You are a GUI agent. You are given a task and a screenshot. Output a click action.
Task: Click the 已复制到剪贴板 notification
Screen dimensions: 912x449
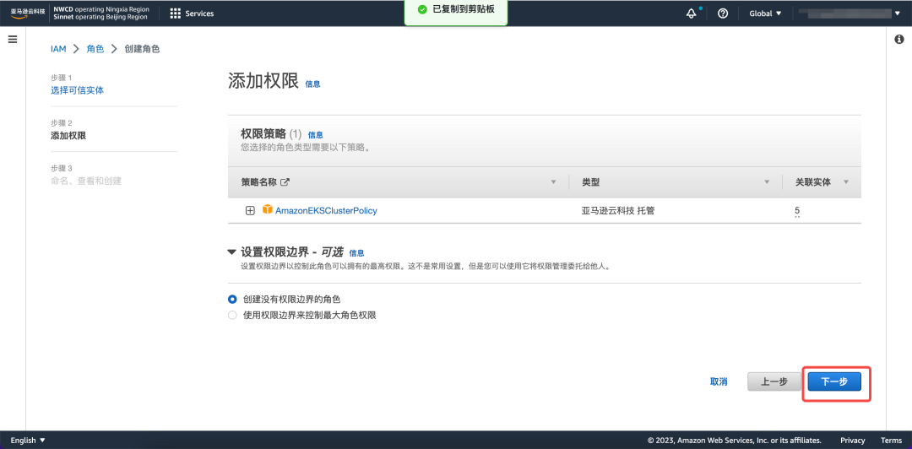tap(456, 12)
